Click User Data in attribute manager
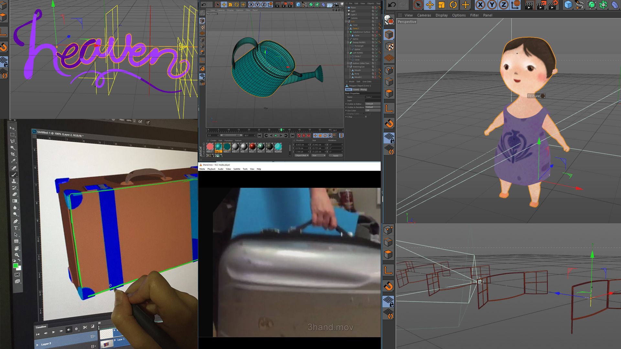Screen dimensions: 621x349 [367, 81]
